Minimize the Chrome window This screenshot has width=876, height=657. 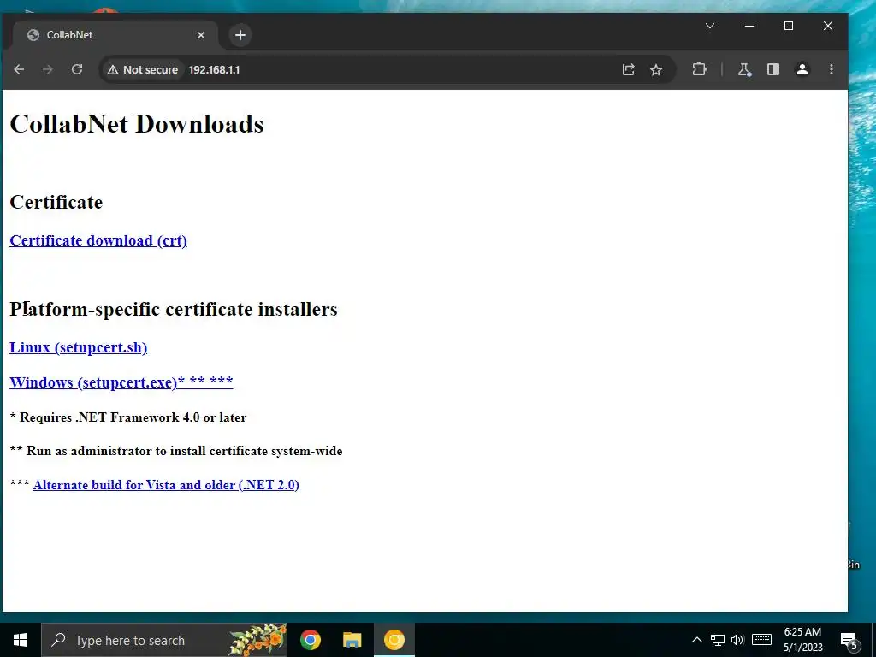point(749,26)
